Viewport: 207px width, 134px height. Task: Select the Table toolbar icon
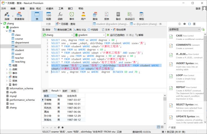click(37, 16)
